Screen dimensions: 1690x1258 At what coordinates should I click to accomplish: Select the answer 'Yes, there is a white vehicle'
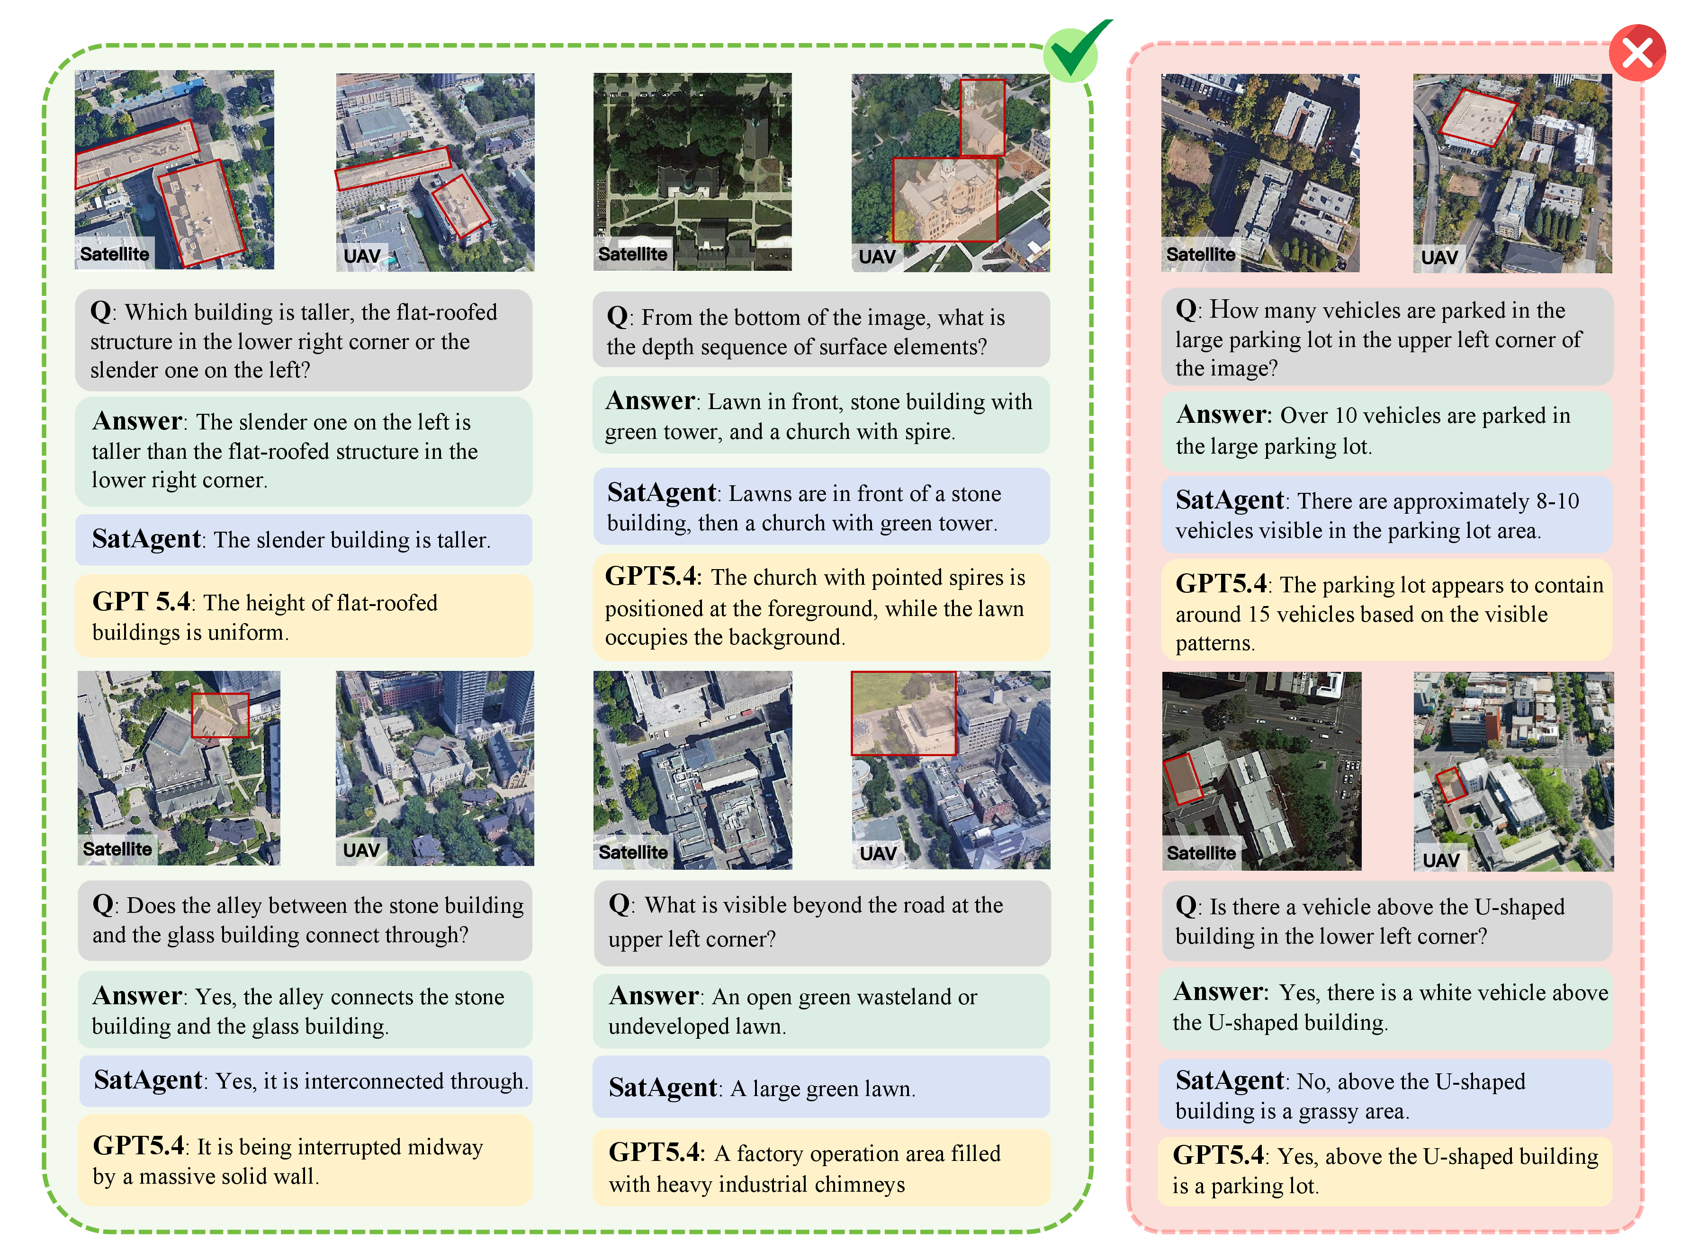1385,1008
